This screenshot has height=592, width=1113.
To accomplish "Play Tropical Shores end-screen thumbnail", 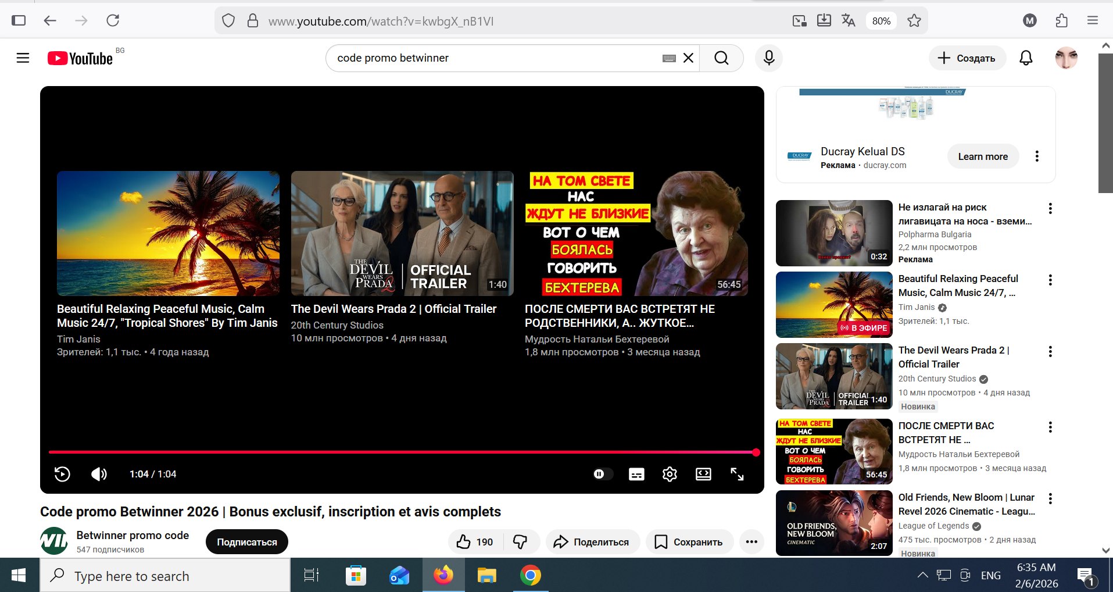I will click(168, 233).
